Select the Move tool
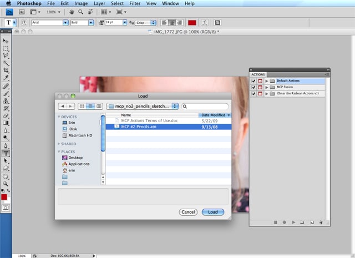Viewport: 355px width, 258px height. click(6, 41)
